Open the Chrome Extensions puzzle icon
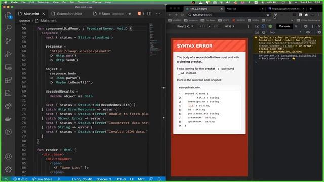This screenshot has height=182, width=324. tap(306, 15)
